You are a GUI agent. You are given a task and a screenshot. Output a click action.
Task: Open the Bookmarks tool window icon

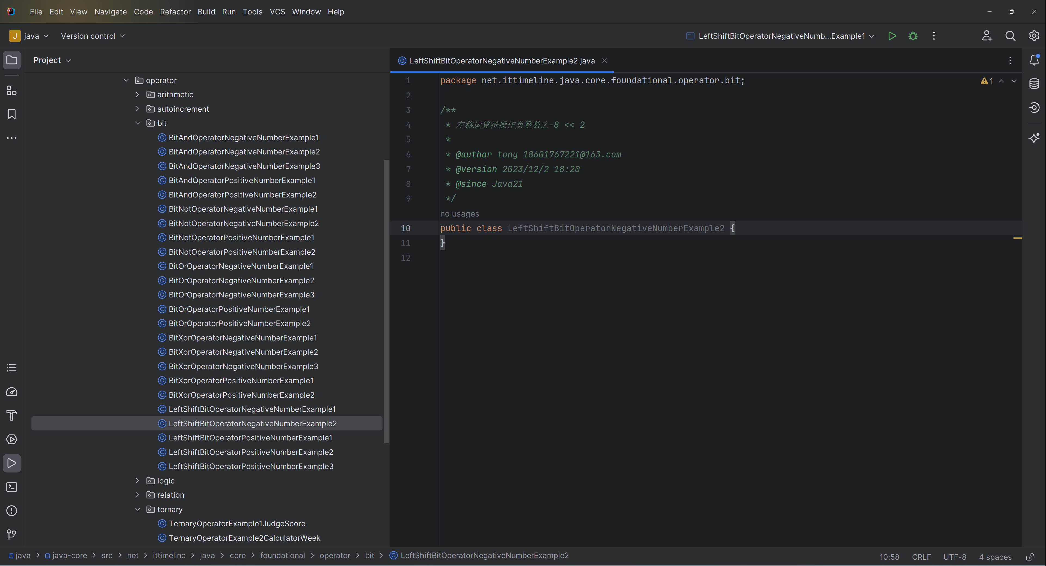click(12, 114)
